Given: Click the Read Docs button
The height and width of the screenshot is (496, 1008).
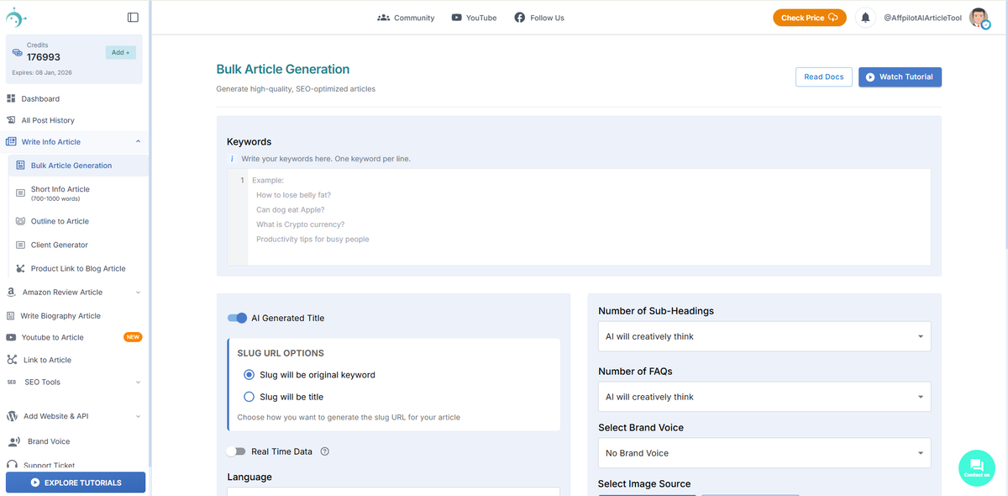Looking at the screenshot, I should (823, 77).
